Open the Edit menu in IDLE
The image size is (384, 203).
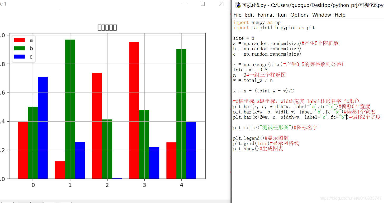coord(249,15)
